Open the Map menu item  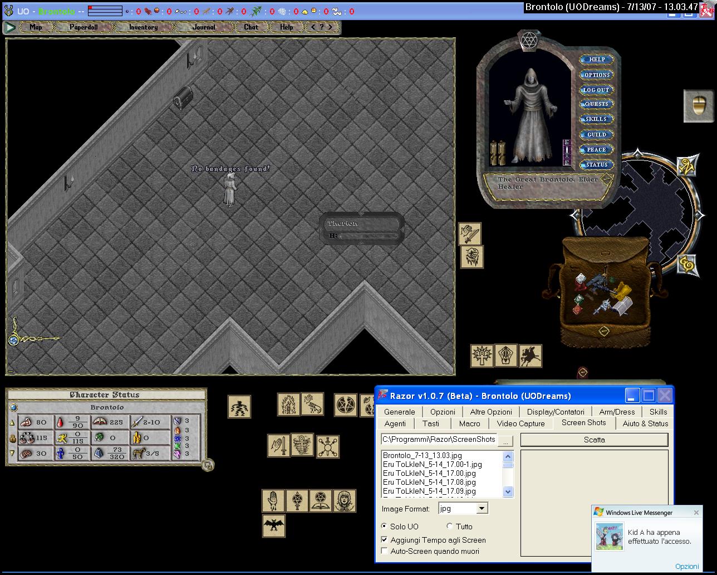[x=36, y=27]
